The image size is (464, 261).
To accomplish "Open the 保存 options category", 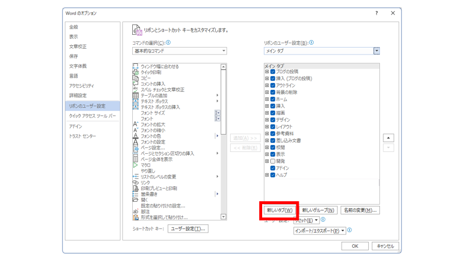I will pyautogui.click(x=93, y=56).
